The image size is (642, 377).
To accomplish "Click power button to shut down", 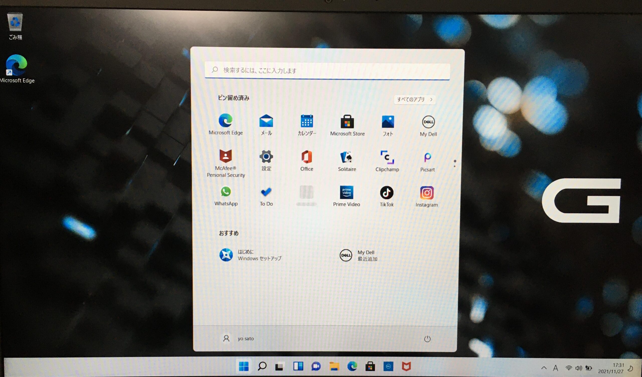I will (x=428, y=338).
